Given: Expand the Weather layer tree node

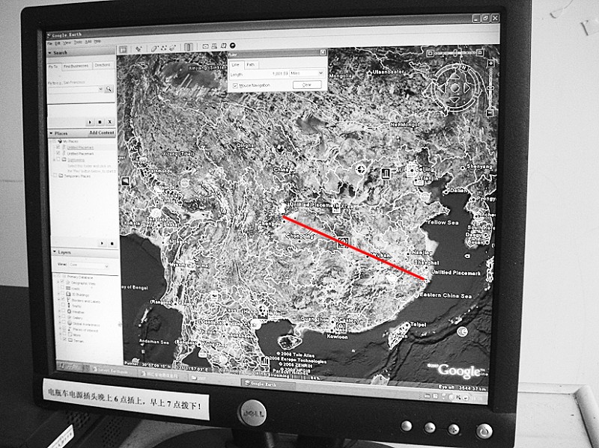Looking at the screenshot, I should [x=59, y=311].
